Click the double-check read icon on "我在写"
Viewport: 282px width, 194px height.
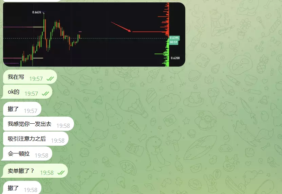click(x=50, y=79)
